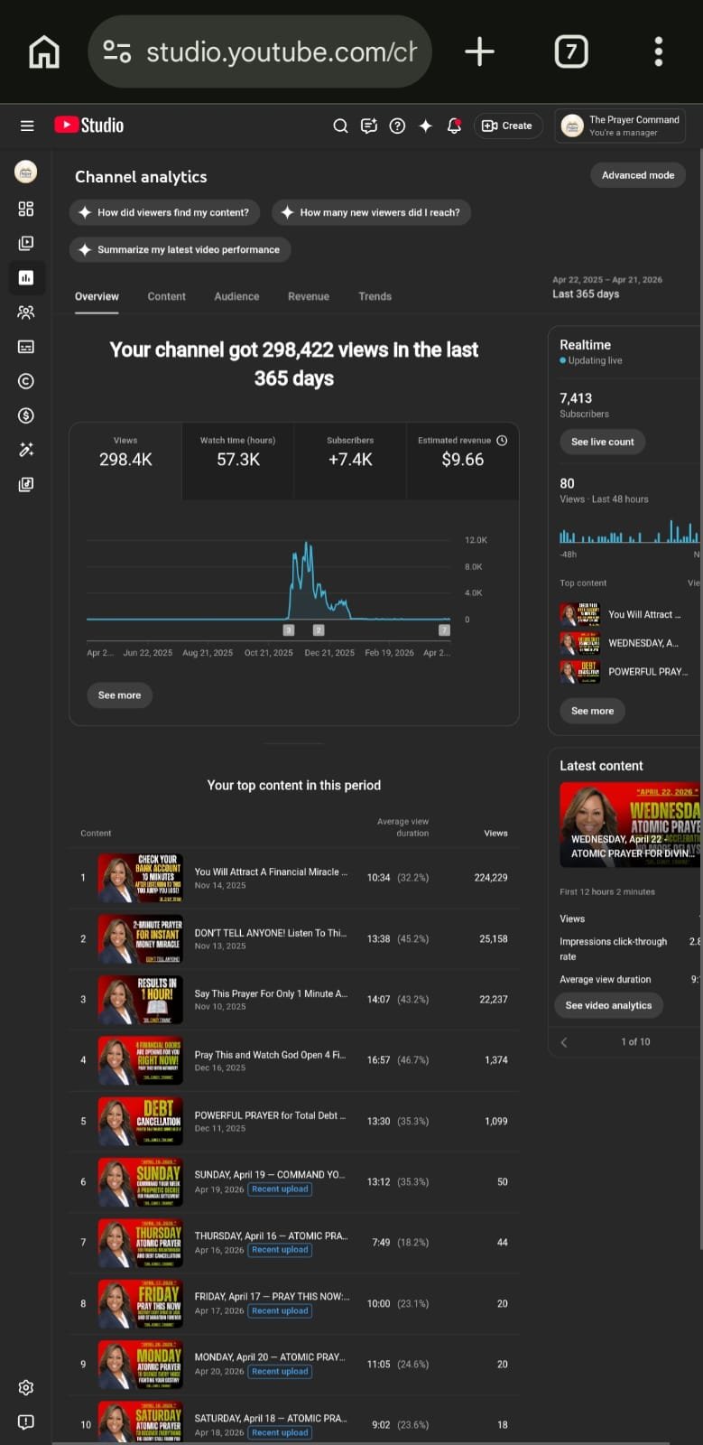Click first video marker on chart timeline

(289, 629)
